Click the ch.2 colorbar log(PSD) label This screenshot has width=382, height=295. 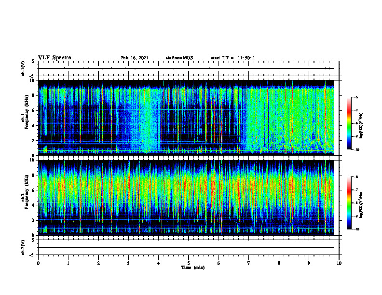(x=361, y=204)
